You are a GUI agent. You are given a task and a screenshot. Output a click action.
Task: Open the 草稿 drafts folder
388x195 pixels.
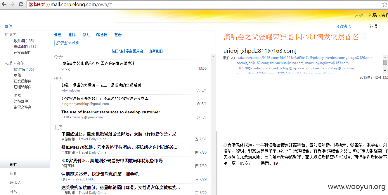(18, 75)
